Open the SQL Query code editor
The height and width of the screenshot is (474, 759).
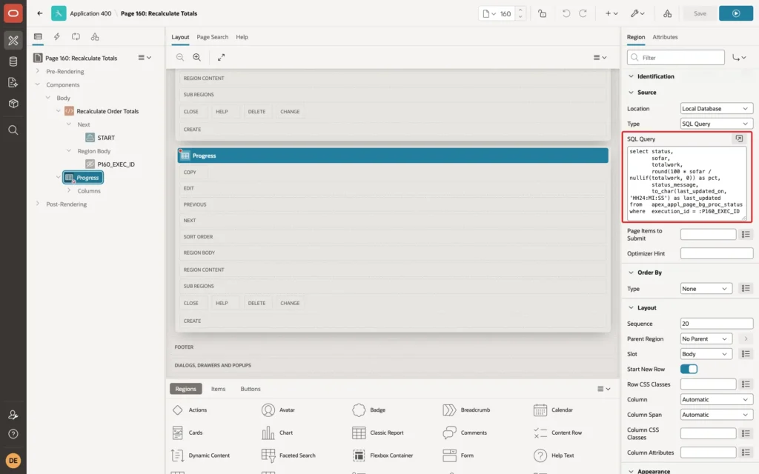[x=739, y=138]
